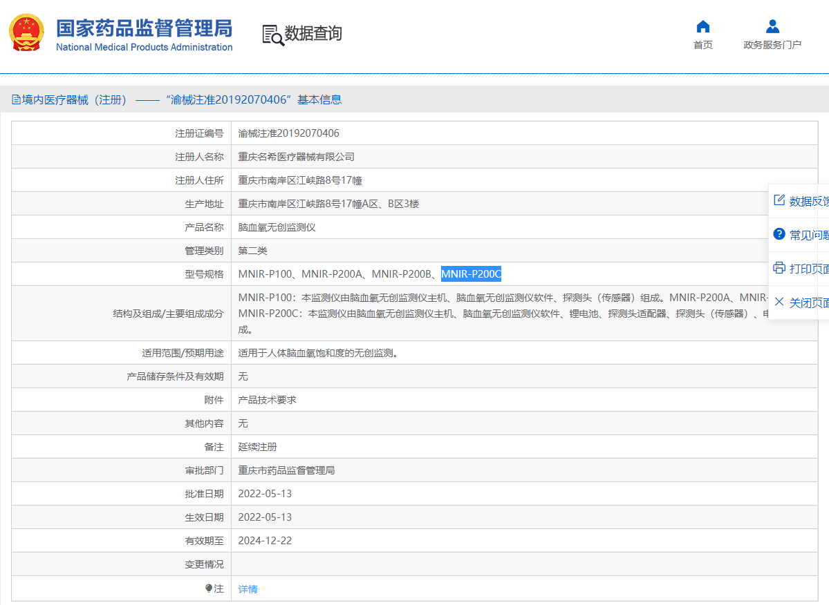Go to 首页 via the house icon

point(702,26)
